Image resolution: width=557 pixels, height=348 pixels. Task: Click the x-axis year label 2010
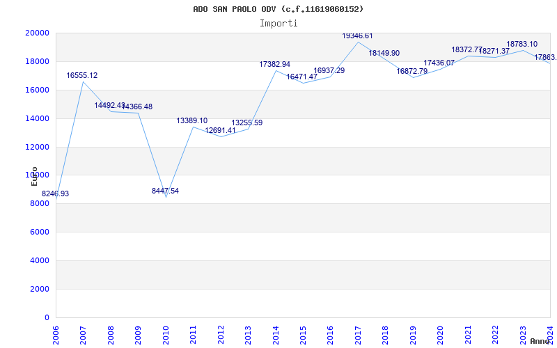coord(166,335)
